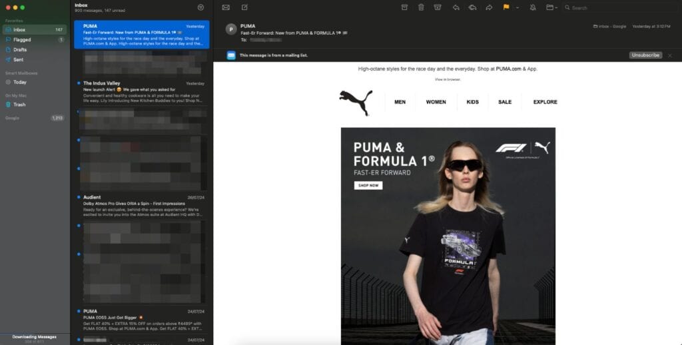Open the Audient Dolby Atmos email

tap(141, 206)
